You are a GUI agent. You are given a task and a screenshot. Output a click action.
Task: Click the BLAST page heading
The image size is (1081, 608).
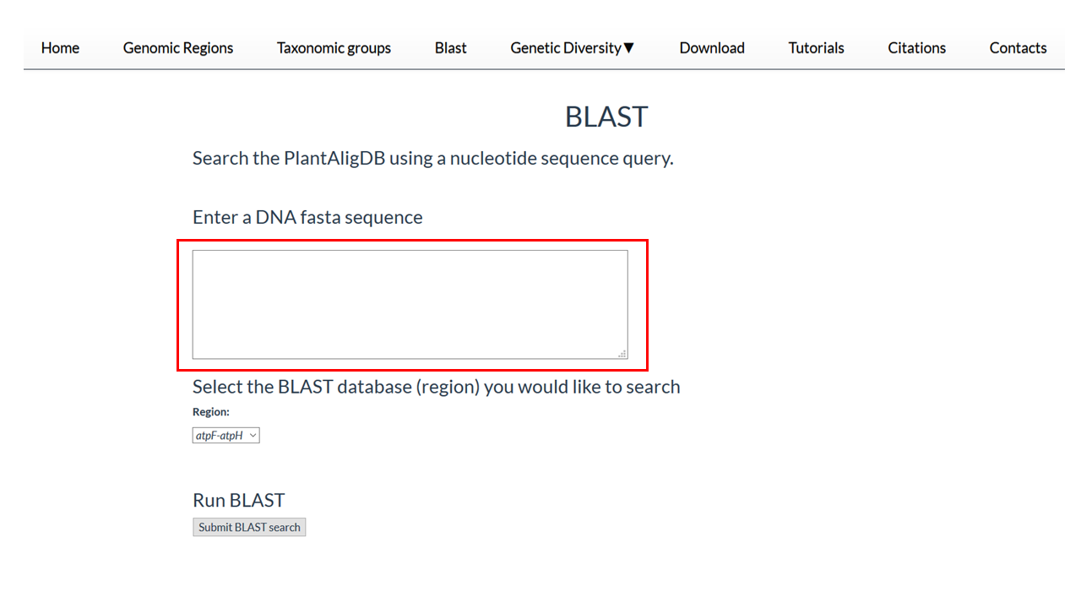click(606, 117)
